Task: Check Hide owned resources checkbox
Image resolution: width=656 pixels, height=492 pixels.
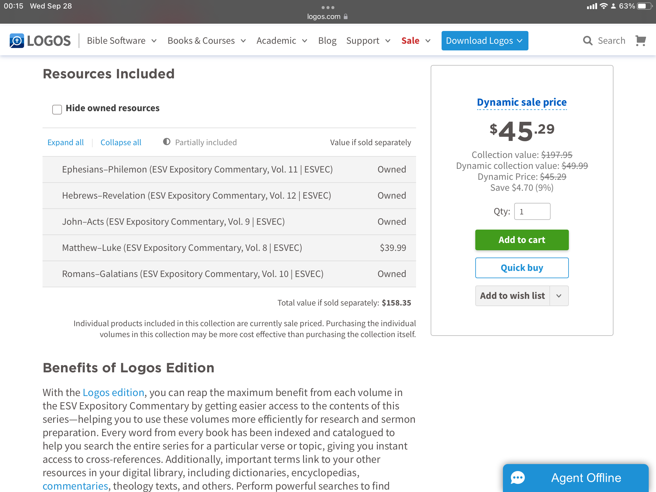Action: coord(57,109)
